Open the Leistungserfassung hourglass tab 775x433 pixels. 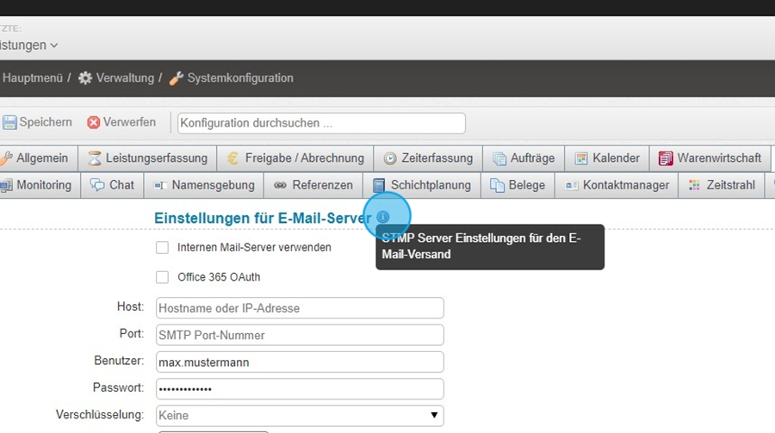148,158
